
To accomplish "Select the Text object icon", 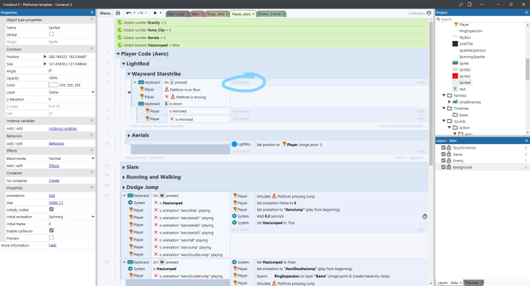I will click(455, 89).
